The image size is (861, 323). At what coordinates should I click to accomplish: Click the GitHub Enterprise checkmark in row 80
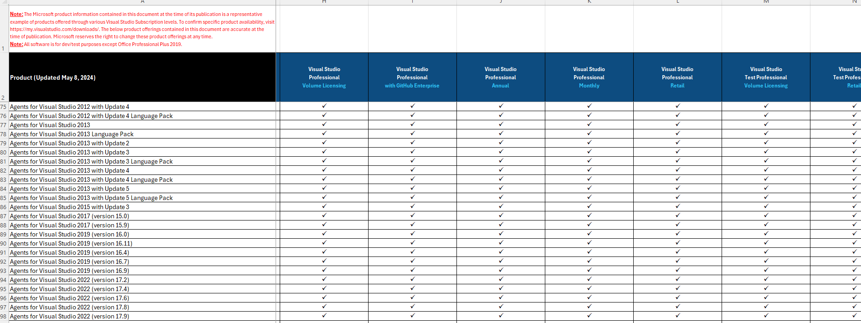(412, 151)
